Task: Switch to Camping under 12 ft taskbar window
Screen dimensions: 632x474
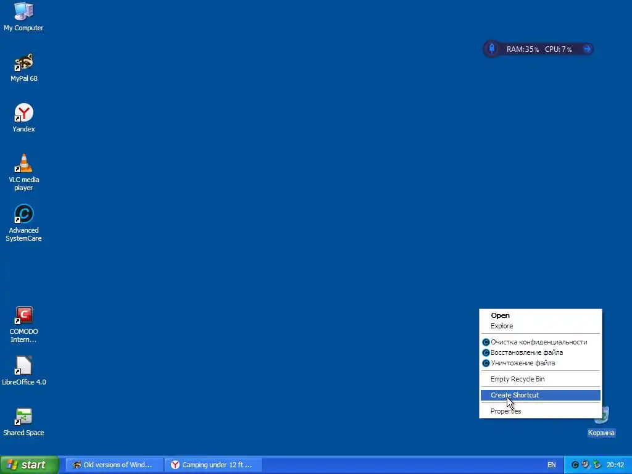Action: coord(214,465)
